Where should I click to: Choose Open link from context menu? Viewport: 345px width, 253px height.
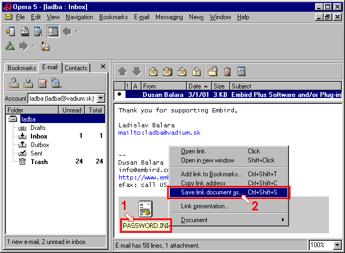[x=229, y=151]
